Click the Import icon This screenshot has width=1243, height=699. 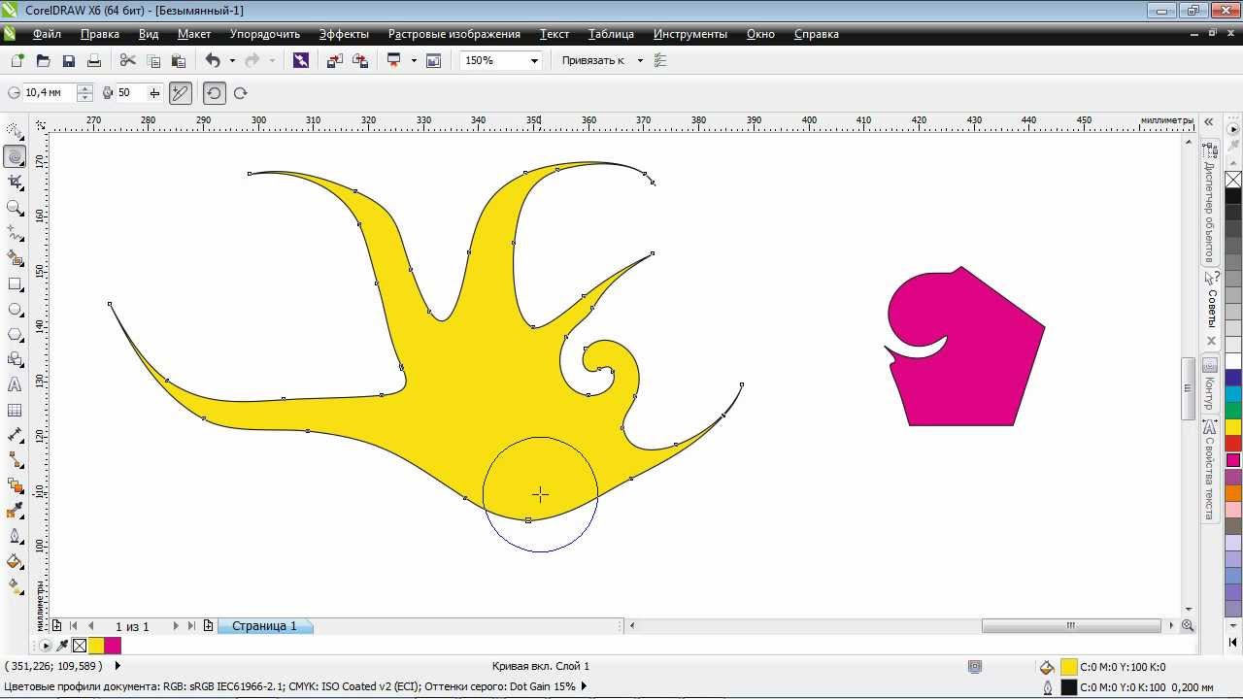click(x=334, y=60)
